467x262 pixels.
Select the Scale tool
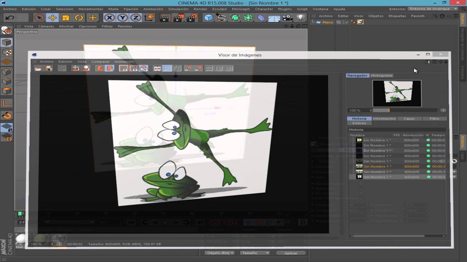(x=66, y=17)
